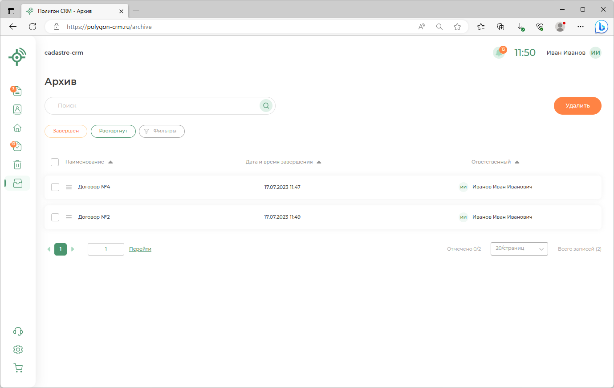Open the notifications bell with badge 13
Image resolution: width=614 pixels, height=388 pixels.
point(499,52)
